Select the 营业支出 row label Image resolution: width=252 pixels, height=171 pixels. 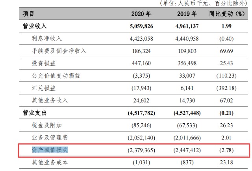point(35,113)
